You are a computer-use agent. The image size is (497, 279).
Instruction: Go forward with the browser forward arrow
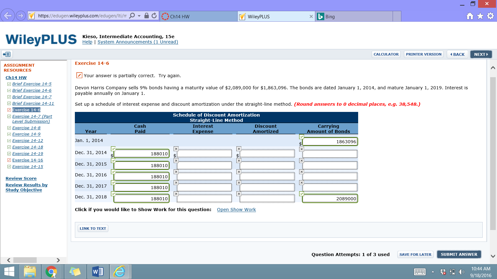pyautogui.click(x=21, y=15)
